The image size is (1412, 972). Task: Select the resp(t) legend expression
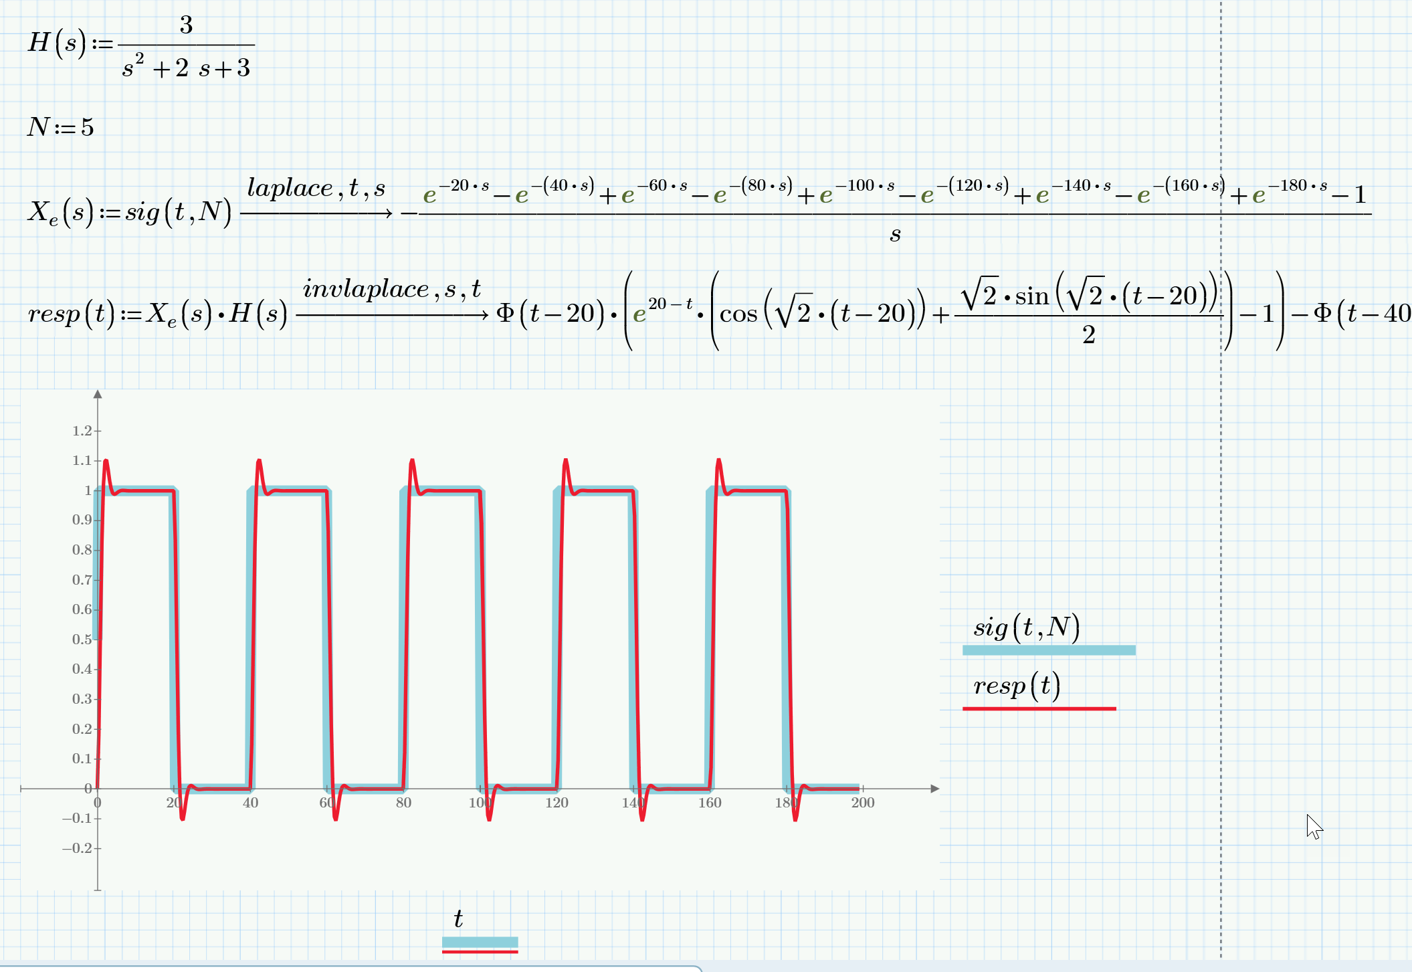coord(1017,686)
